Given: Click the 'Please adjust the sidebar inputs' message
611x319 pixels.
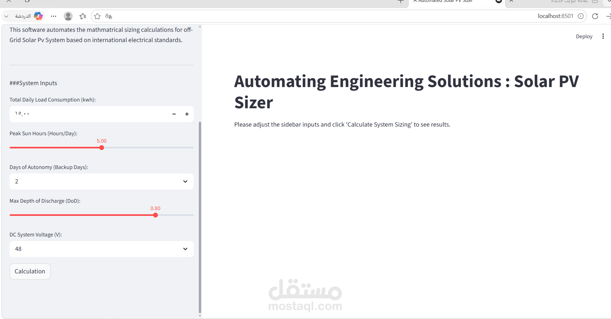Looking at the screenshot, I should click(x=342, y=125).
